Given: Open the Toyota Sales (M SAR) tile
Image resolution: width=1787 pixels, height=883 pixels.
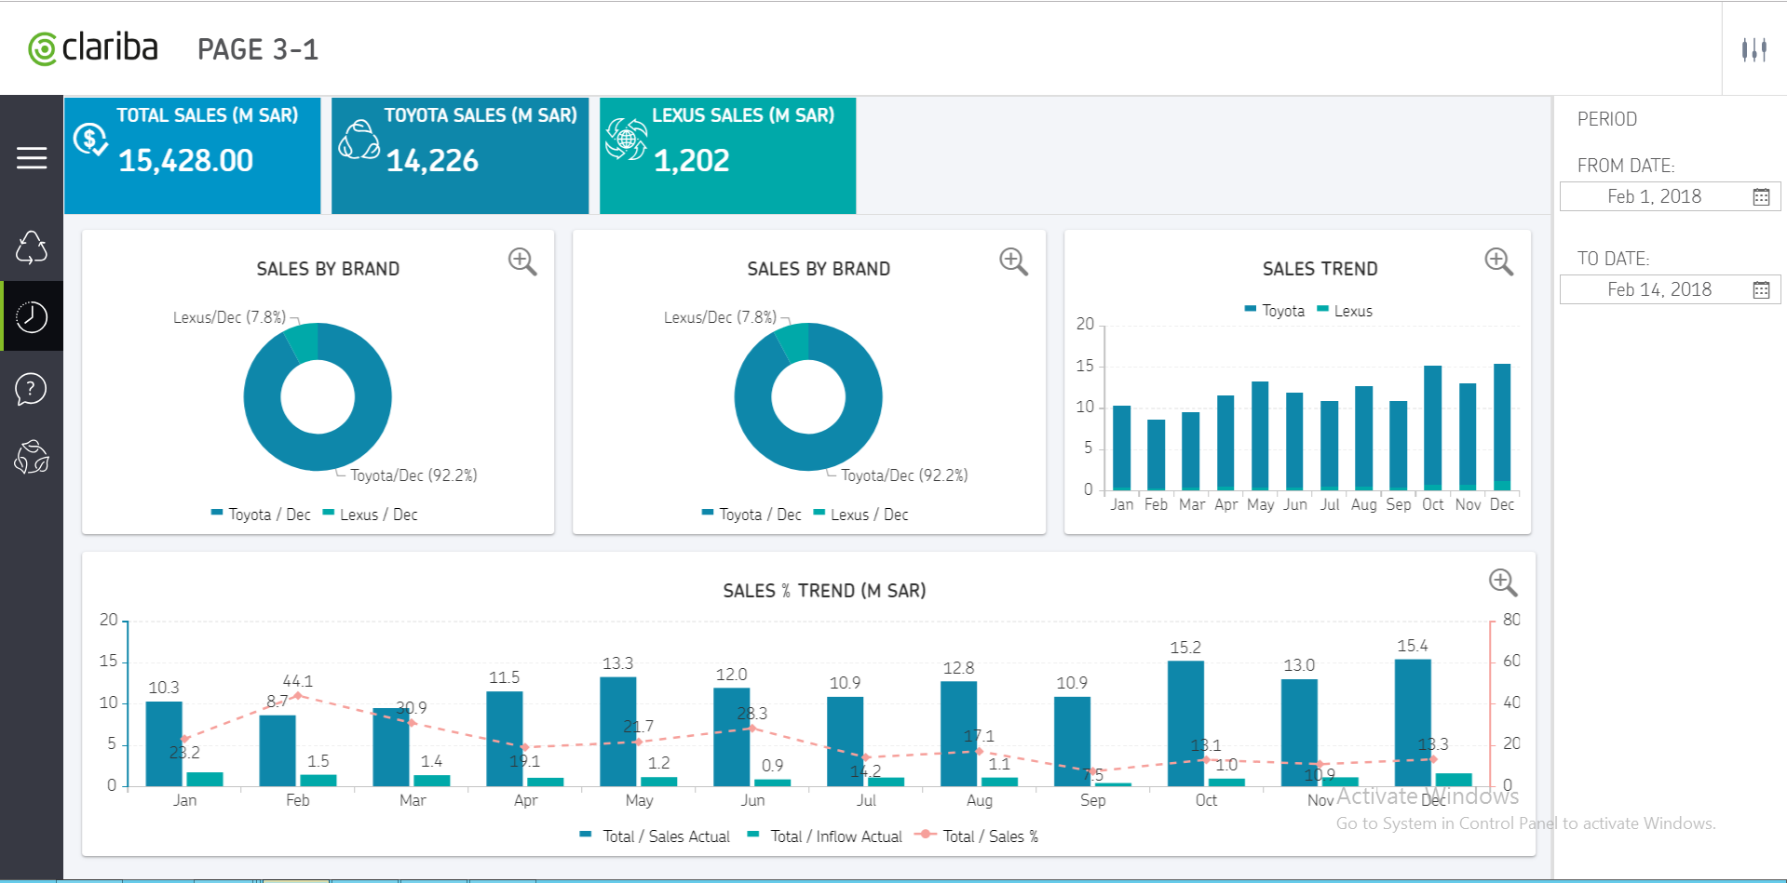Looking at the screenshot, I should [x=460, y=155].
